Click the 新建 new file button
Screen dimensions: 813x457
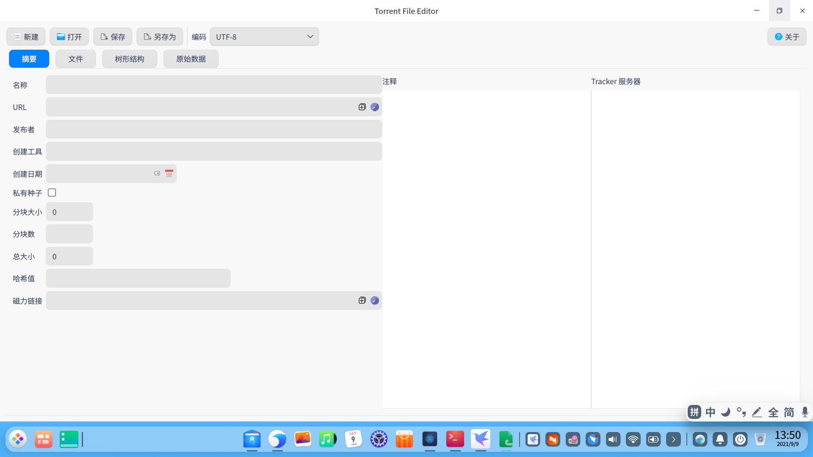tap(26, 37)
